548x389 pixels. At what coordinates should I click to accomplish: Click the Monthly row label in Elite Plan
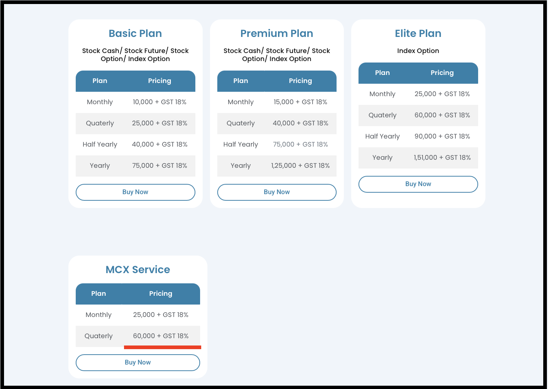pos(382,94)
